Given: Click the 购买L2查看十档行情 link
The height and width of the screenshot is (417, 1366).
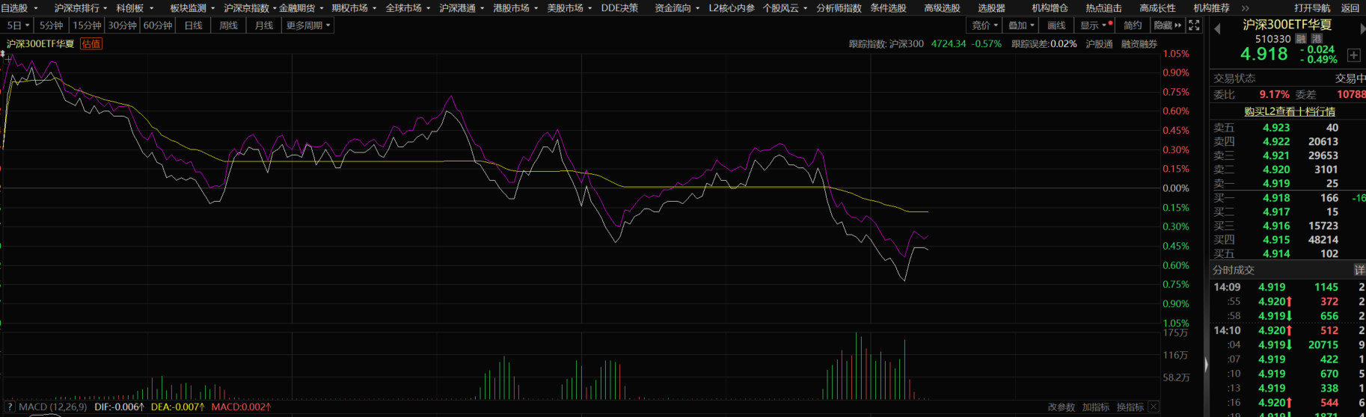Looking at the screenshot, I should [1289, 111].
